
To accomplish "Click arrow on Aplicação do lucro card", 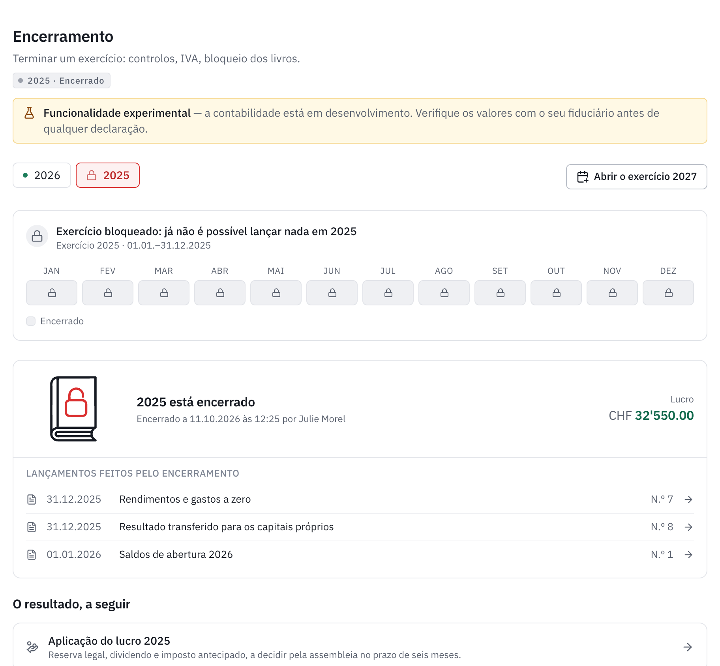I will [688, 647].
